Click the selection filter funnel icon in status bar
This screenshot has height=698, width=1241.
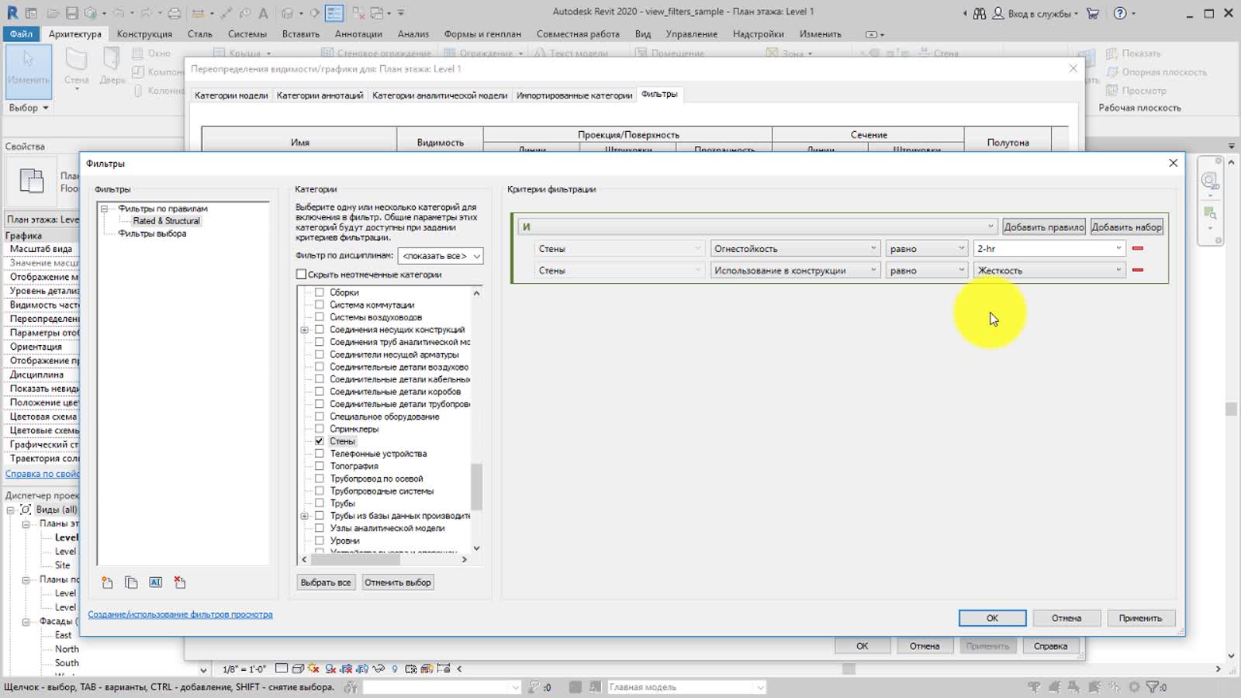pyautogui.click(x=1153, y=687)
